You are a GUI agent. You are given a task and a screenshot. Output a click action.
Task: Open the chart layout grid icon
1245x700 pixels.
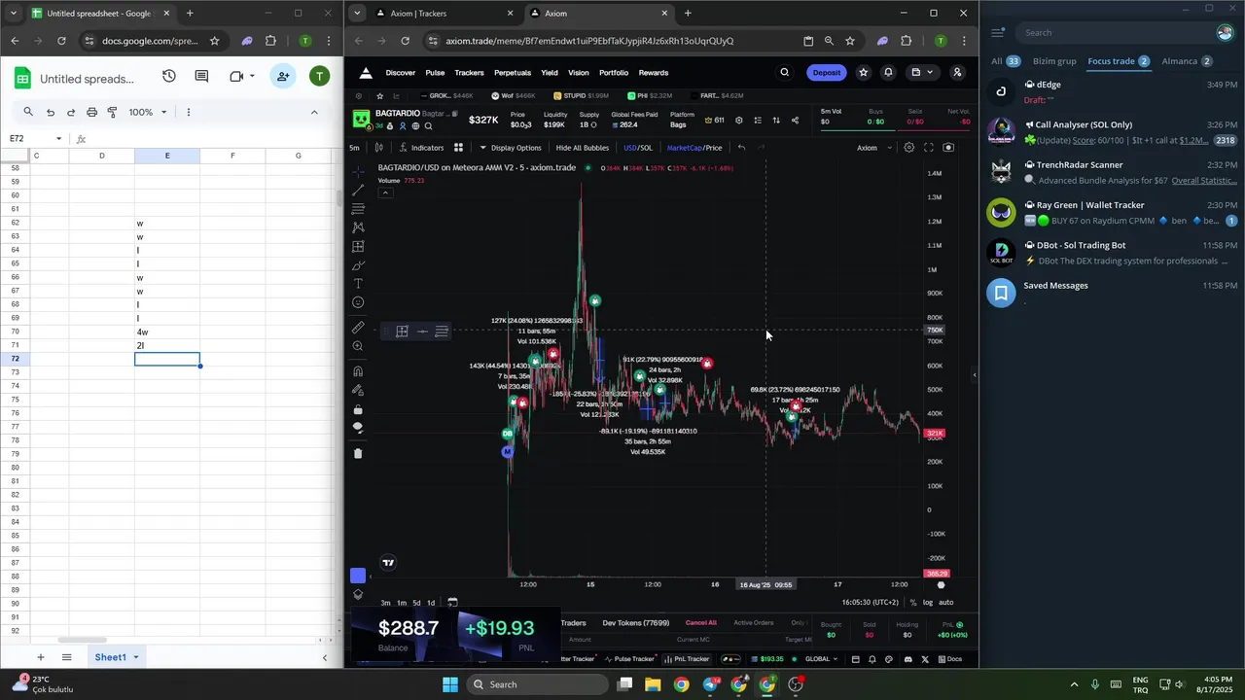click(x=458, y=148)
